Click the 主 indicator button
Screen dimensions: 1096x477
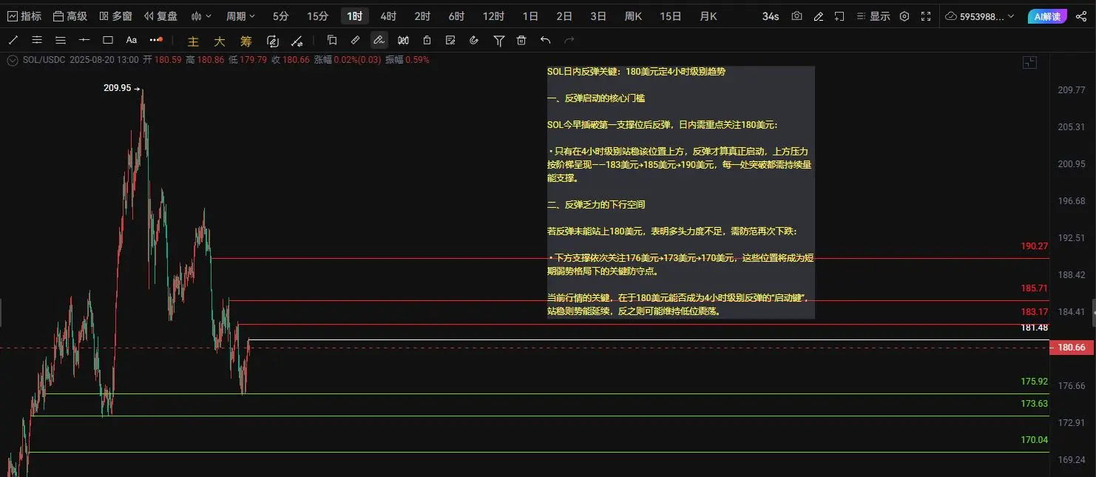pyautogui.click(x=193, y=41)
